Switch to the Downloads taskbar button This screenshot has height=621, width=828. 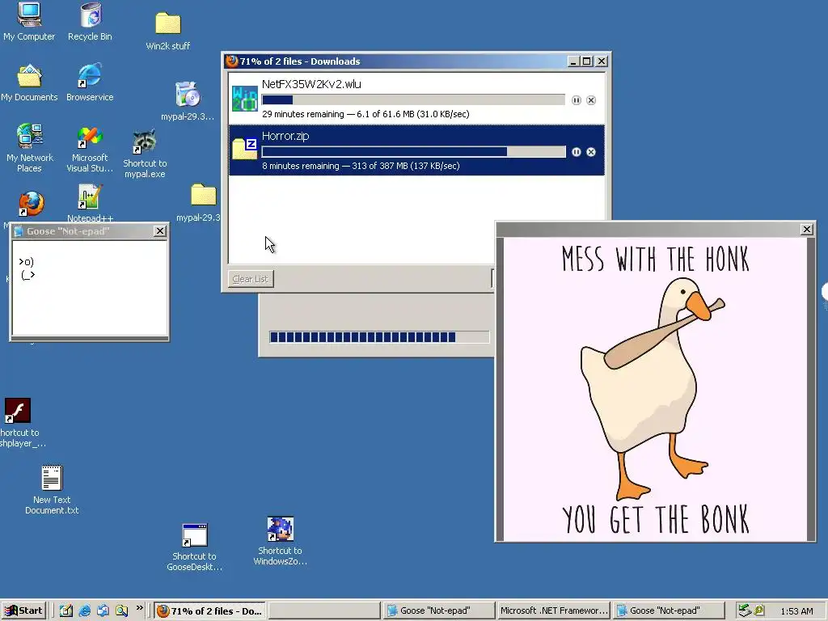[210, 611]
